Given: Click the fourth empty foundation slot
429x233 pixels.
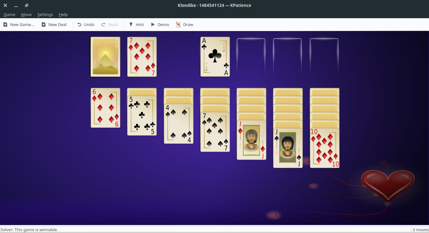Looking at the screenshot, I should pyautogui.click(x=324, y=57).
